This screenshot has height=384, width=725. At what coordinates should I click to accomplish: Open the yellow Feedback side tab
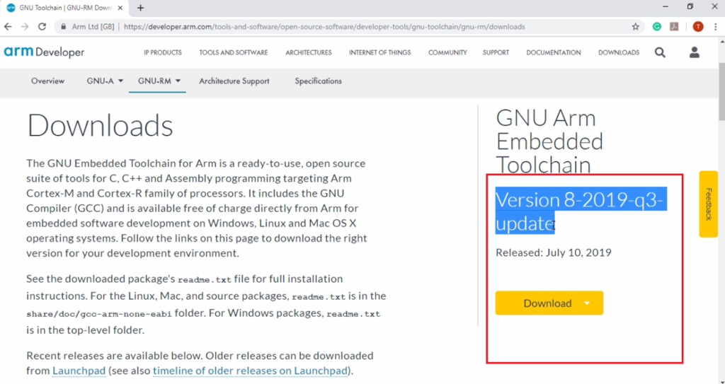708,204
